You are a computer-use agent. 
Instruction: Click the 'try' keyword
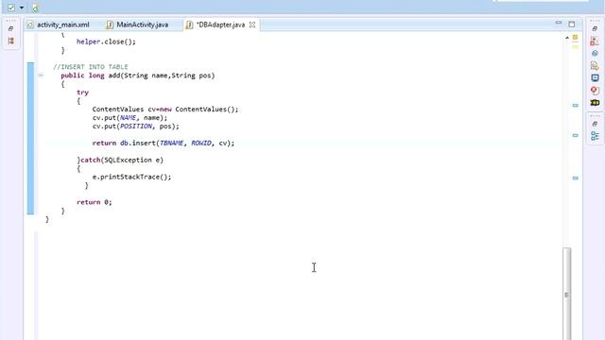tap(82, 93)
